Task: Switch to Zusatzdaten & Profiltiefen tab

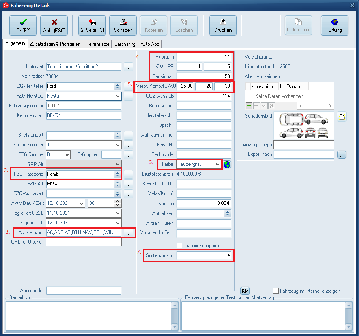Action: (55, 44)
